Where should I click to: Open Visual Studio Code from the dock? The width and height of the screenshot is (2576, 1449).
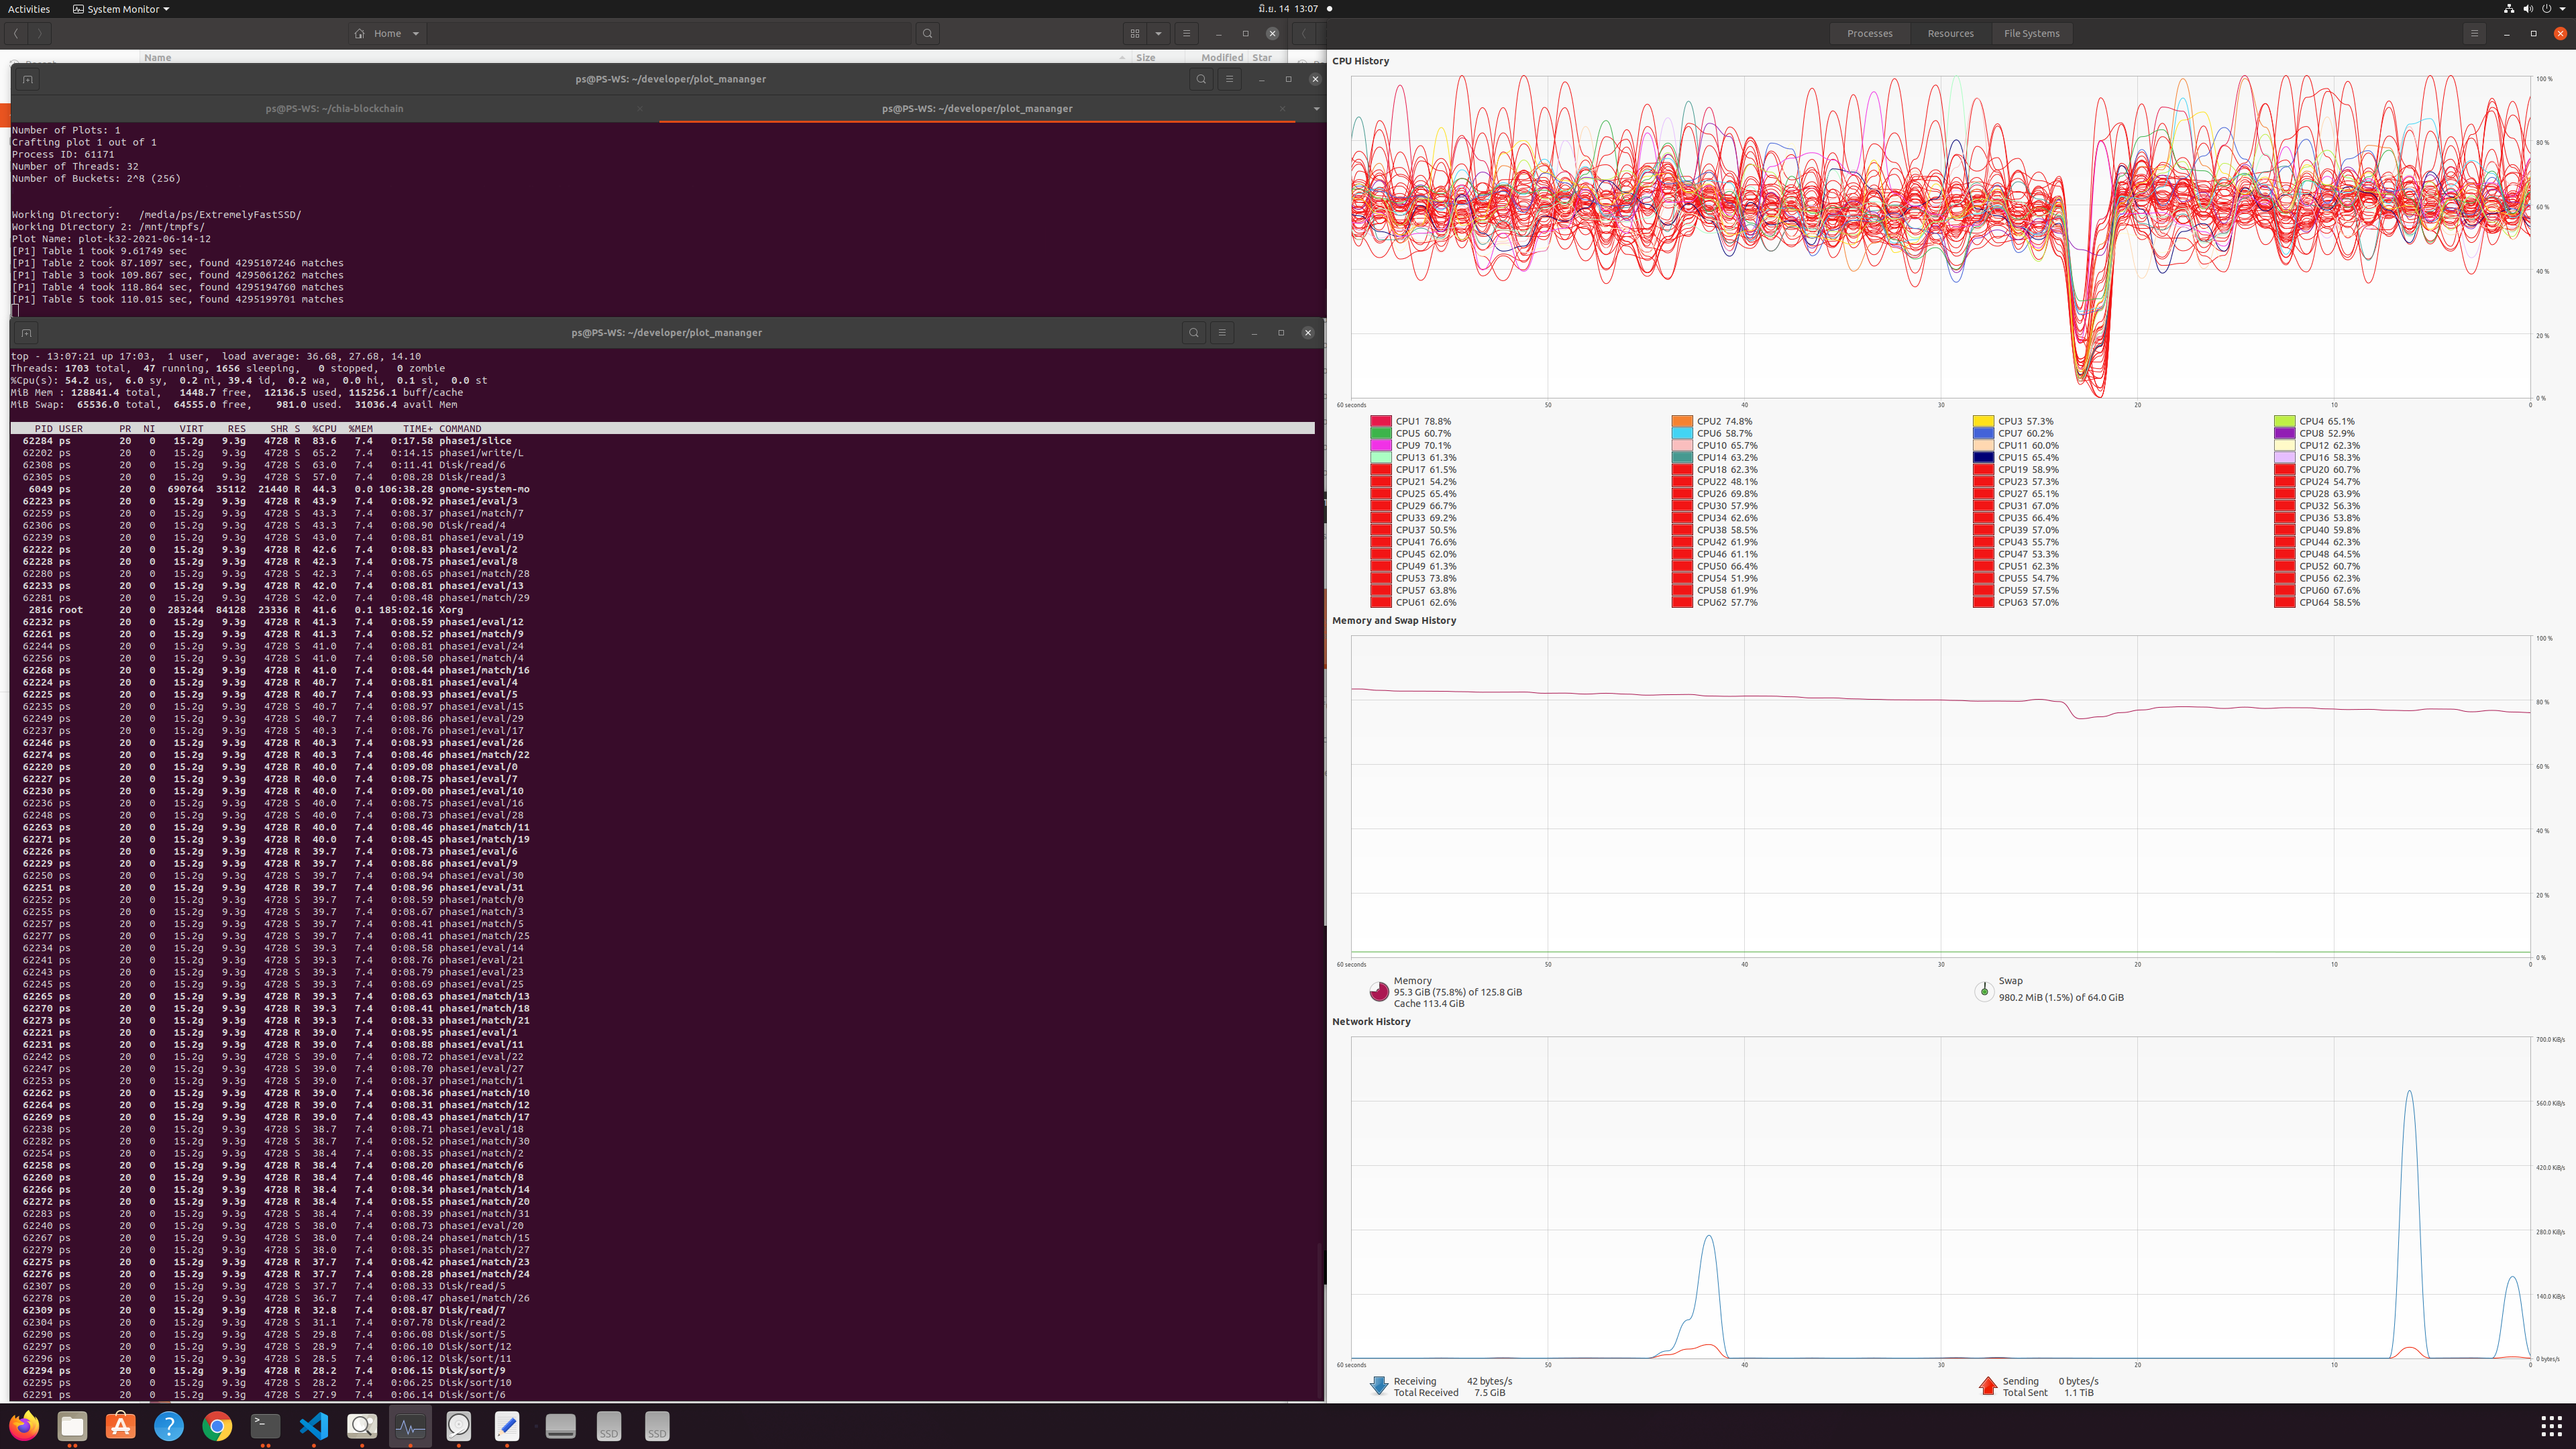point(314,1426)
